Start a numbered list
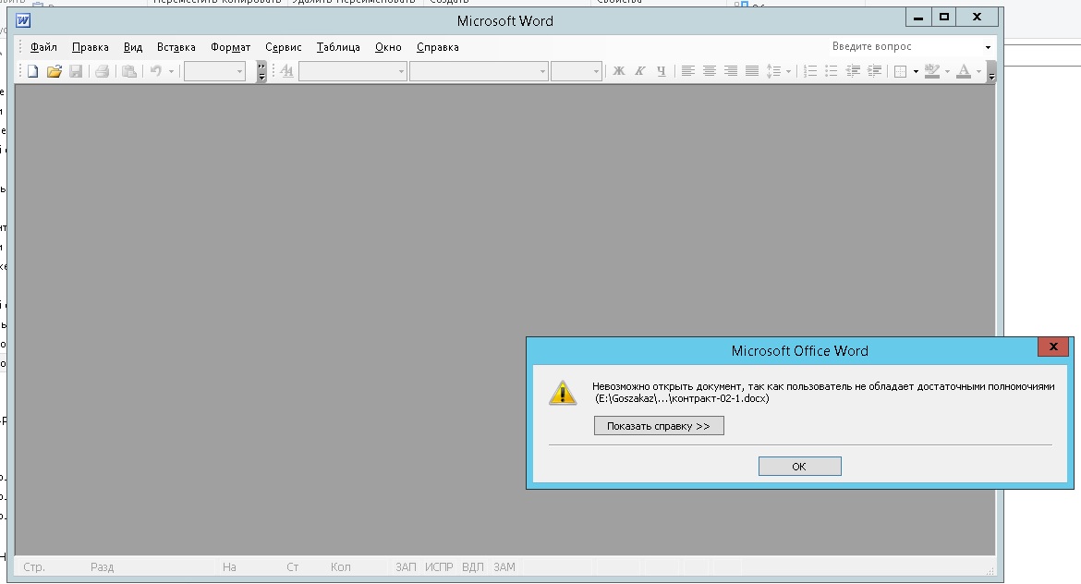This screenshot has height=584, width=1081. click(x=811, y=71)
